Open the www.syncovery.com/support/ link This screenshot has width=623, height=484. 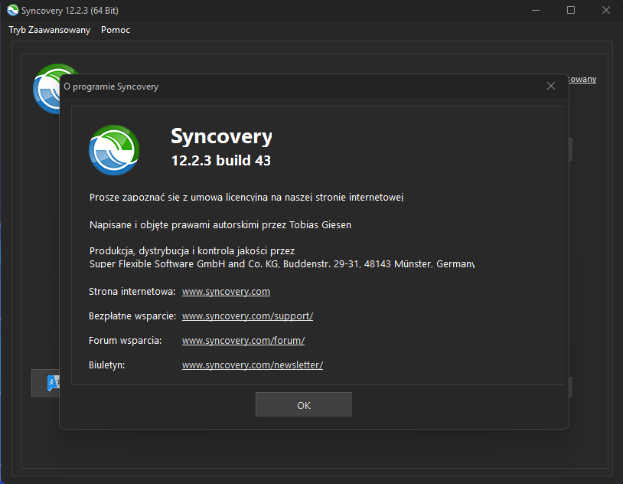click(x=247, y=316)
